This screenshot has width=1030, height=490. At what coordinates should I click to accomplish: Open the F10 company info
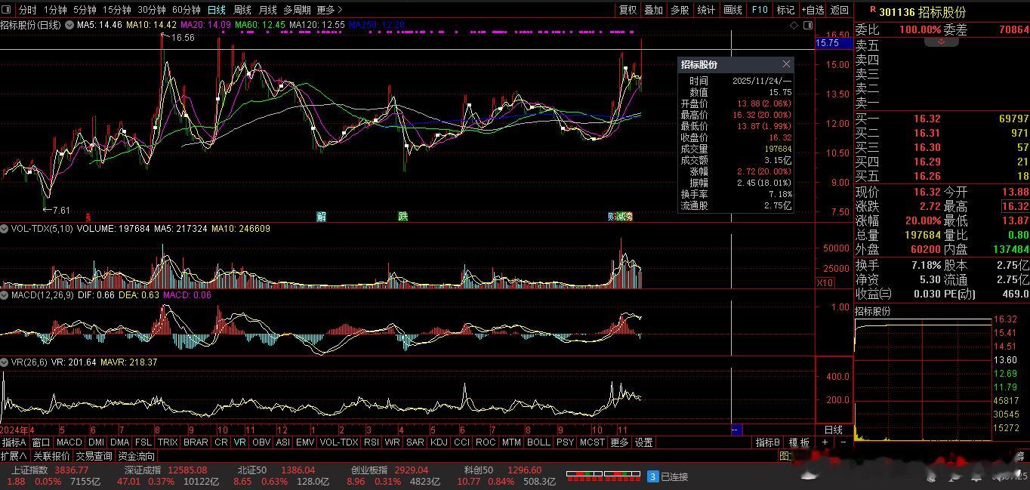tap(759, 10)
